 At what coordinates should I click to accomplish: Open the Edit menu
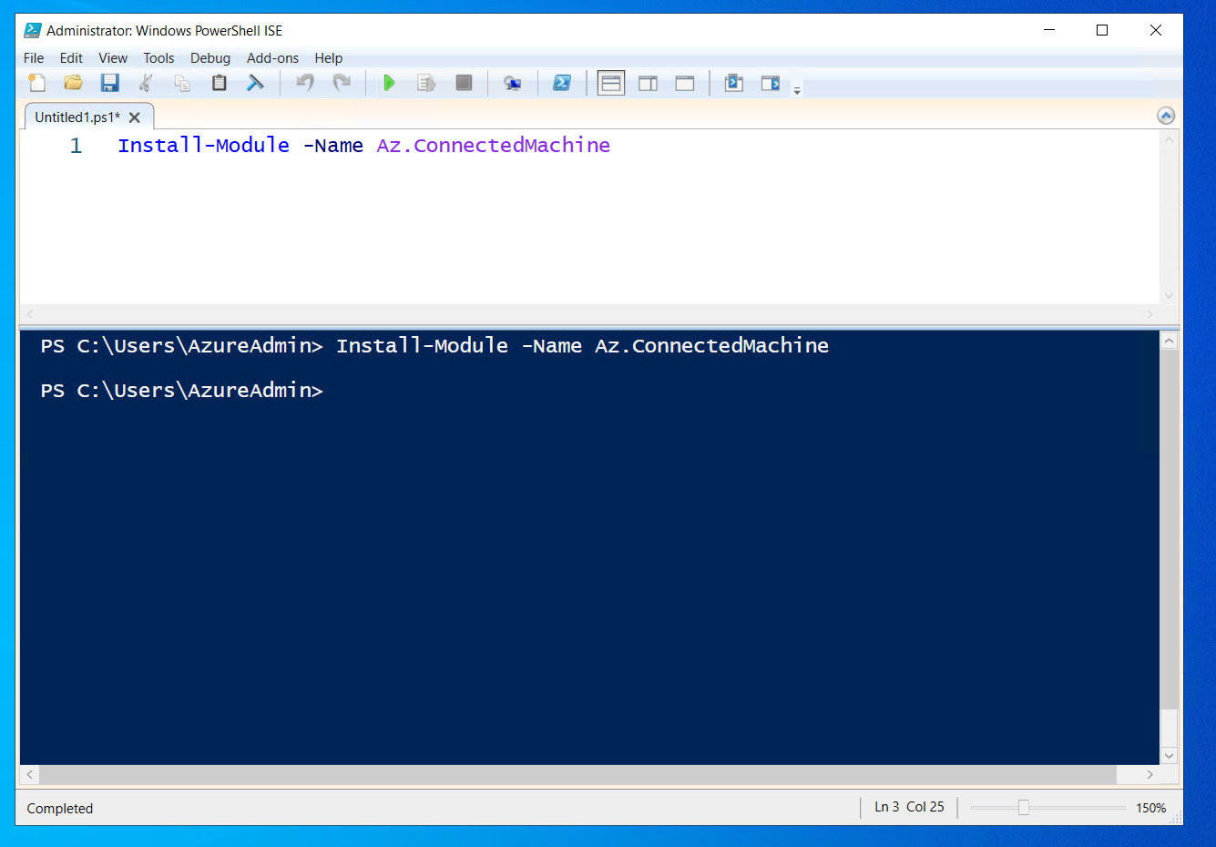click(x=71, y=57)
